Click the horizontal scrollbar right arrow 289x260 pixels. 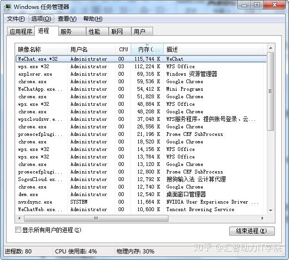click(x=263, y=218)
